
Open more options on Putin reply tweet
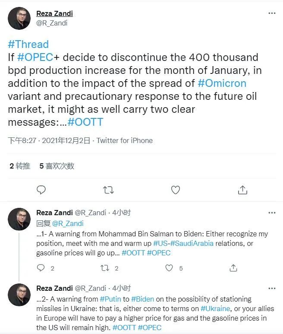pyautogui.click(x=272, y=288)
